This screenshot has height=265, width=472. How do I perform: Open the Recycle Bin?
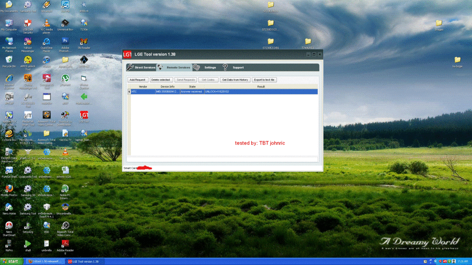tap(9, 62)
